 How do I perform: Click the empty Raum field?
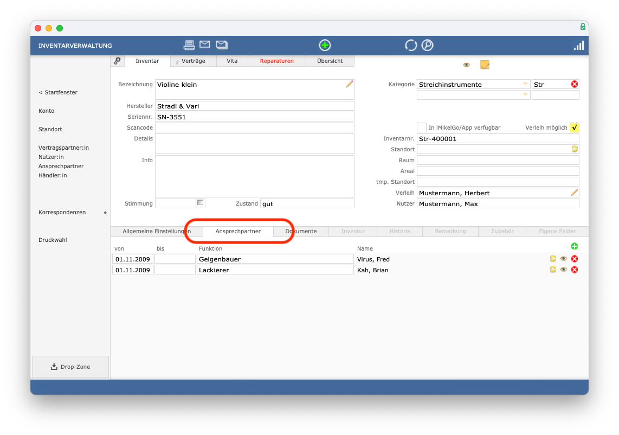point(498,160)
